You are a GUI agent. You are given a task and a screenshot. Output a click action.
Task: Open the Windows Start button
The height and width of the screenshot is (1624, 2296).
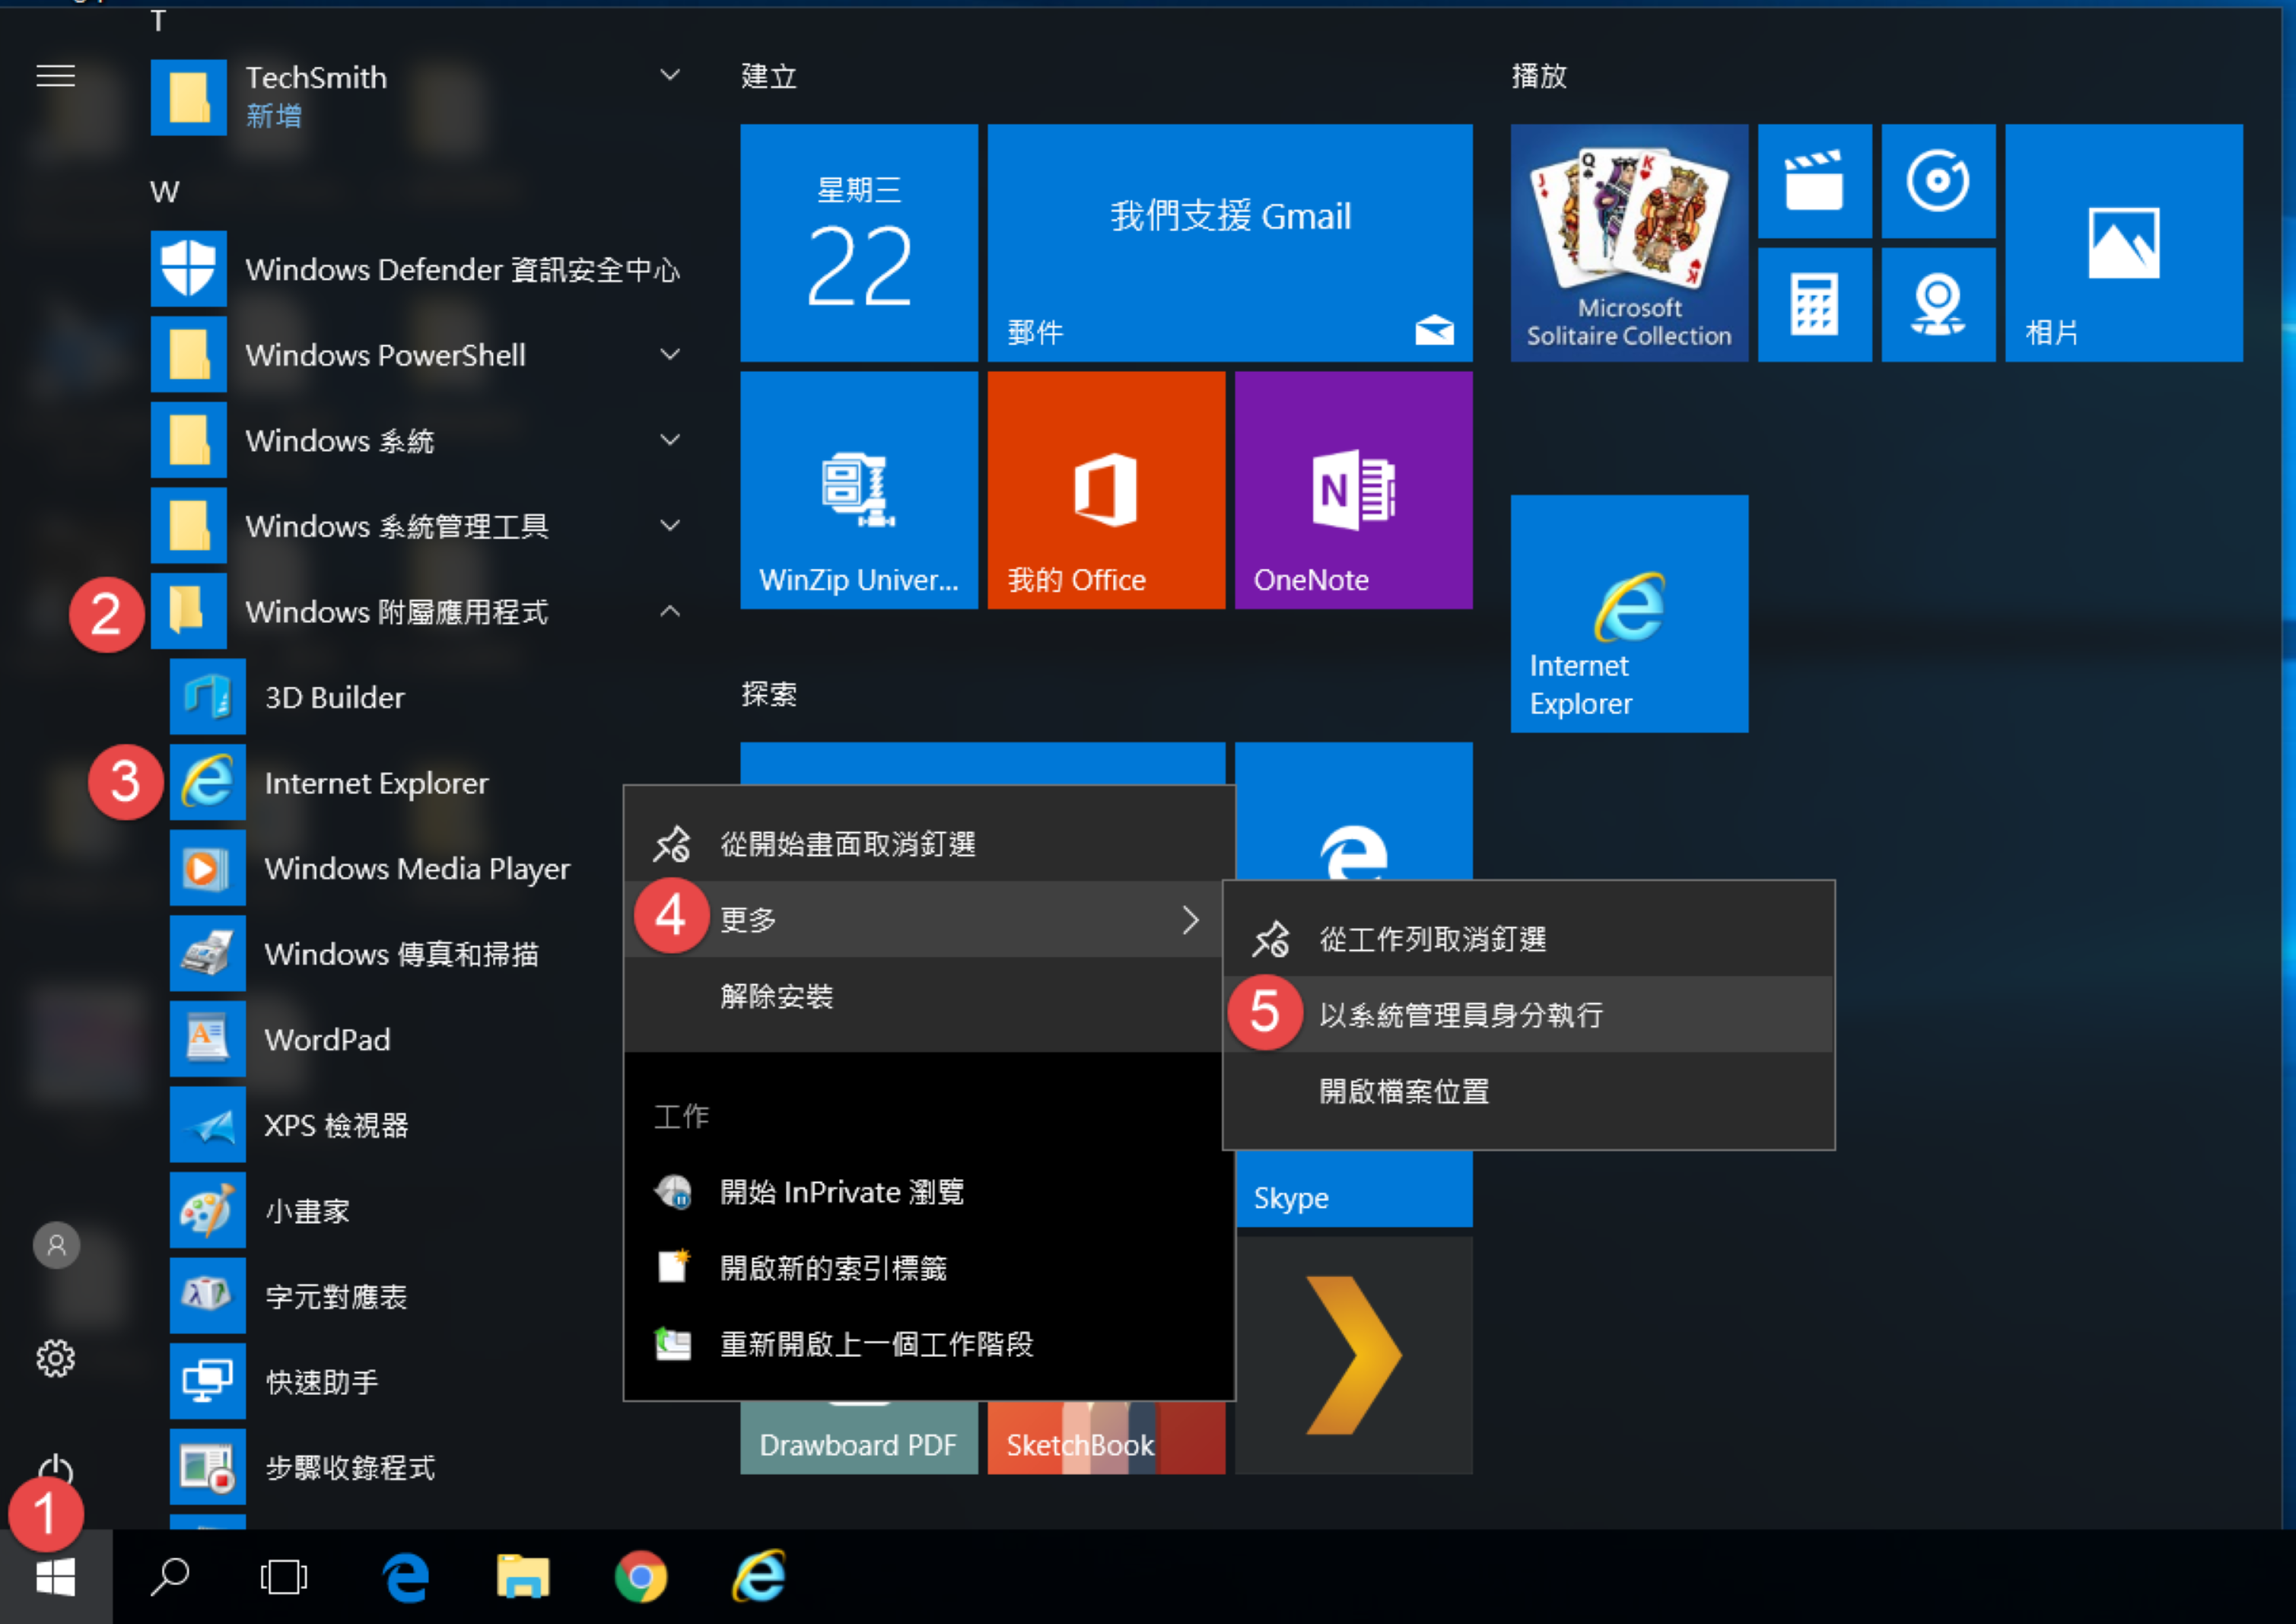click(56, 1578)
